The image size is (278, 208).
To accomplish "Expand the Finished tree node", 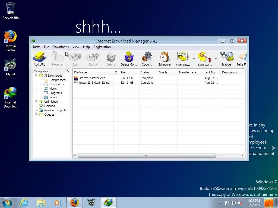I will point(36,106).
